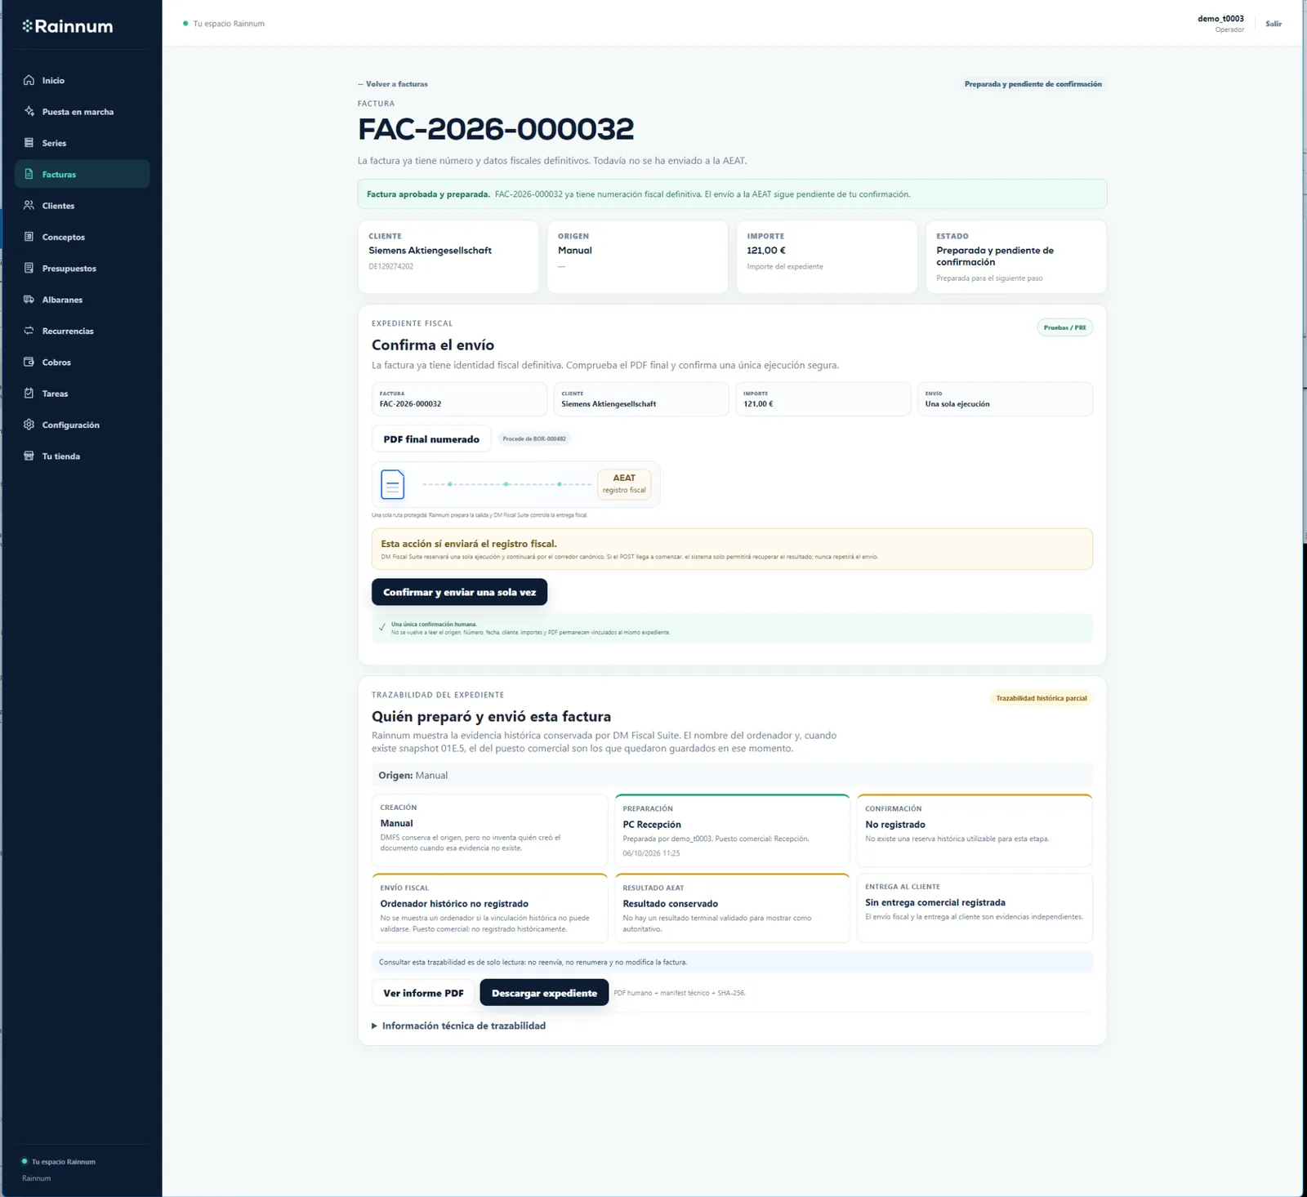Click the Tu tienda shop icon
Screen dimensions: 1307x1197
pyautogui.click(x=29, y=456)
